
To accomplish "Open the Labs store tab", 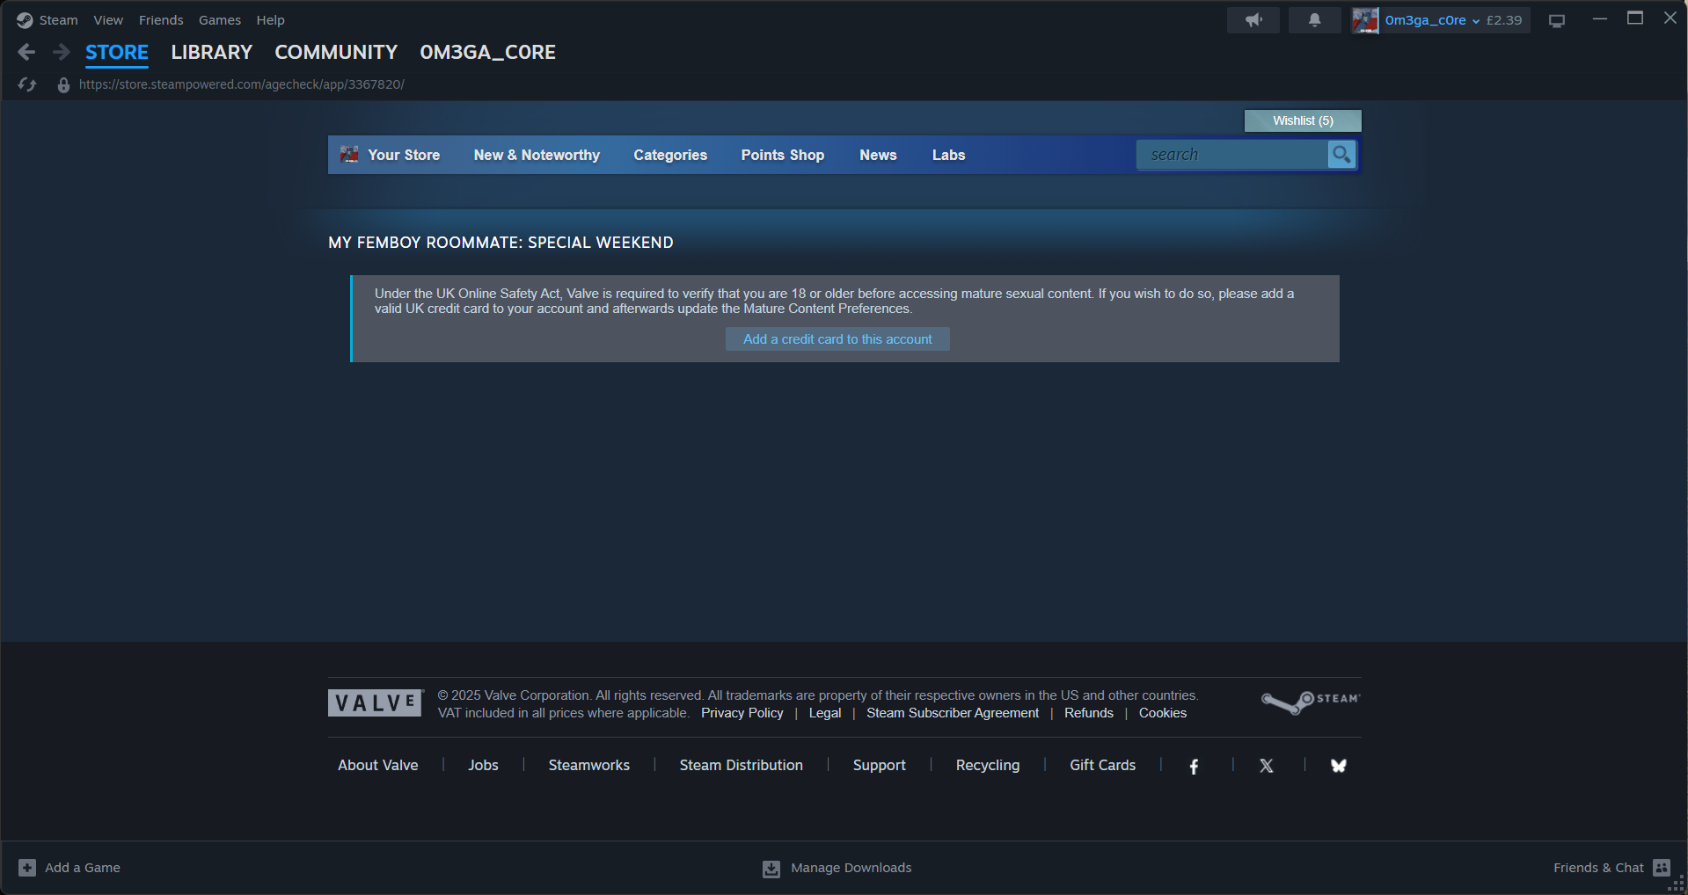I will [949, 155].
